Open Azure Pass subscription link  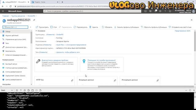[x=71, y=45]
